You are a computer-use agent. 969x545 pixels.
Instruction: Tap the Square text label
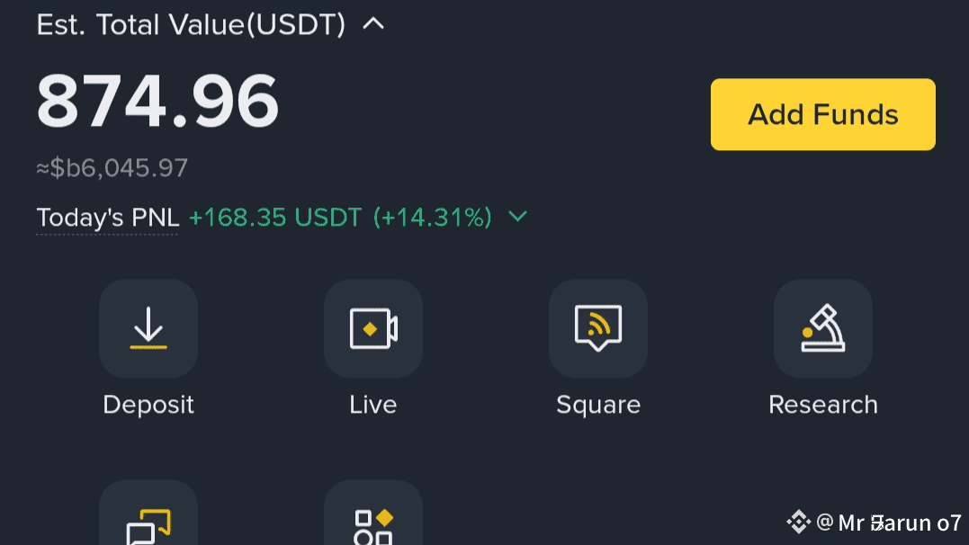[598, 406]
